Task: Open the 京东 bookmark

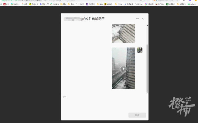Action: point(6,4)
